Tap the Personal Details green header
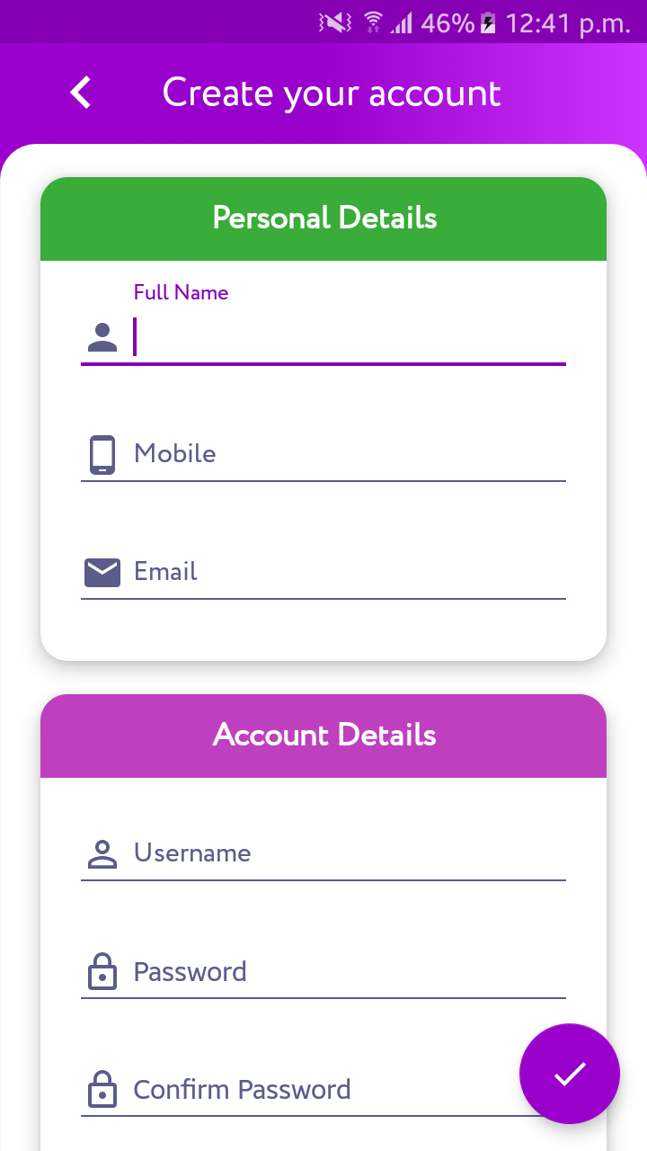 (x=323, y=219)
